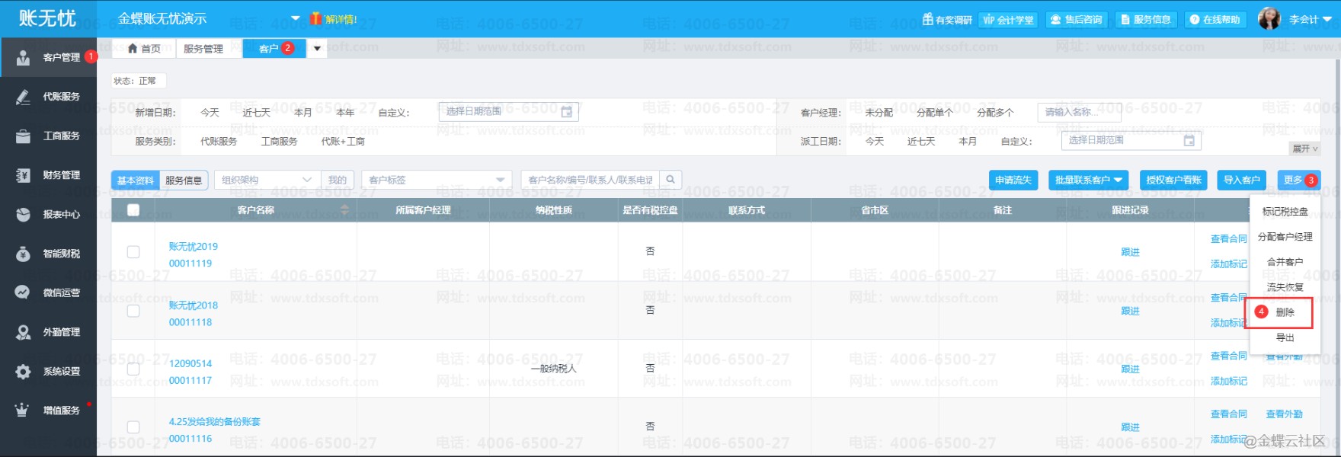This screenshot has height=457, width=1341.
Task: Click the search magnifier icon
Action: (x=670, y=180)
